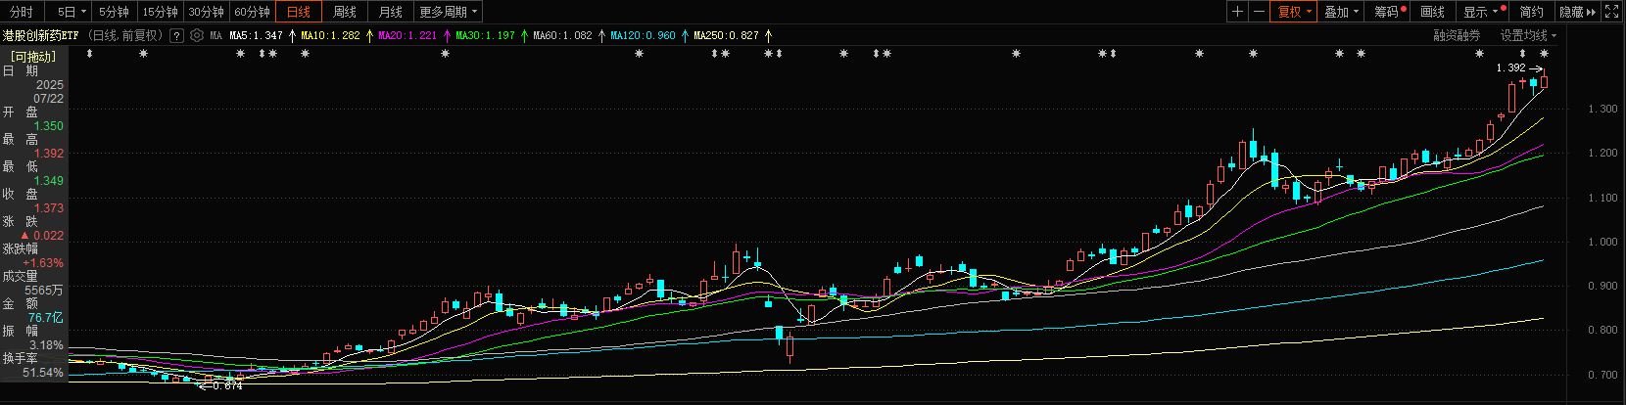Click the asterisk event marker above the 1.392 high
The height and width of the screenshot is (405, 1626).
click(x=1545, y=54)
